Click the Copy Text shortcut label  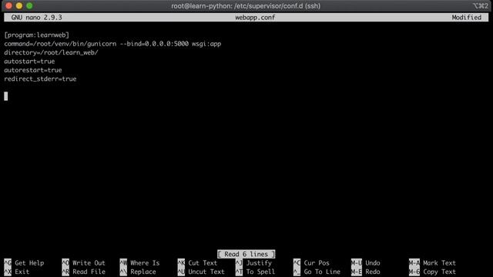pyautogui.click(x=439, y=272)
